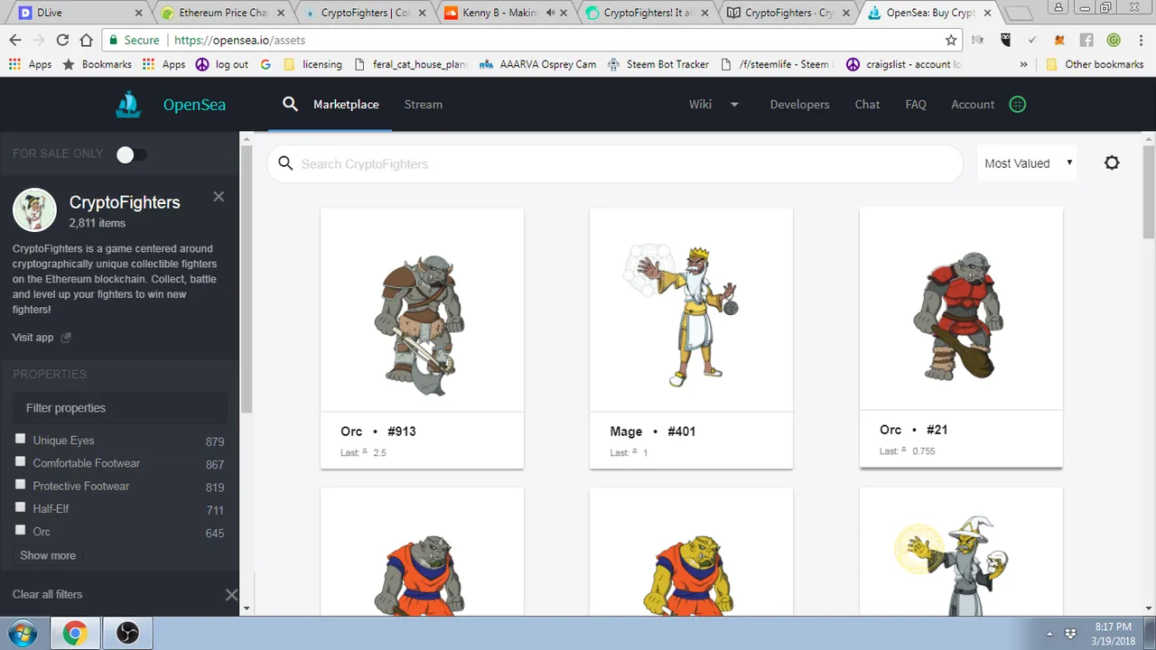1156x650 pixels.
Task: Click the Dropbox tray icon
Action: 1071,633
